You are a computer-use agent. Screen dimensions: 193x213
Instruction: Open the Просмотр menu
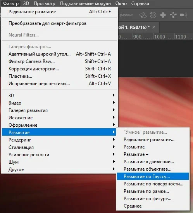click(45, 3)
